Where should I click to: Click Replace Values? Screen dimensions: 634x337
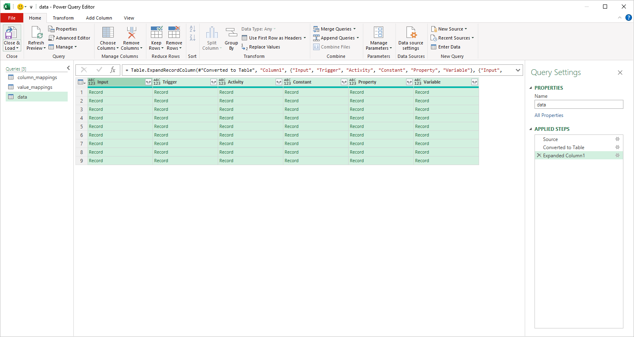pos(261,47)
